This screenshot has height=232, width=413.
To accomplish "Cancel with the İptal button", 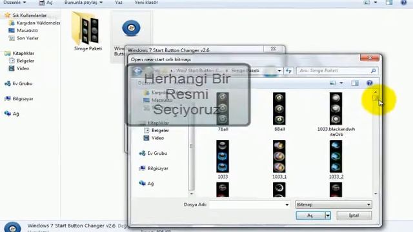I will (x=354, y=215).
